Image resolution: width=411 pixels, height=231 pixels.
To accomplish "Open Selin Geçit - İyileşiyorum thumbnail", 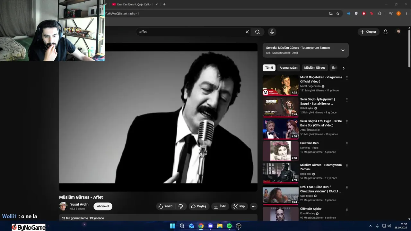I will point(280,107).
